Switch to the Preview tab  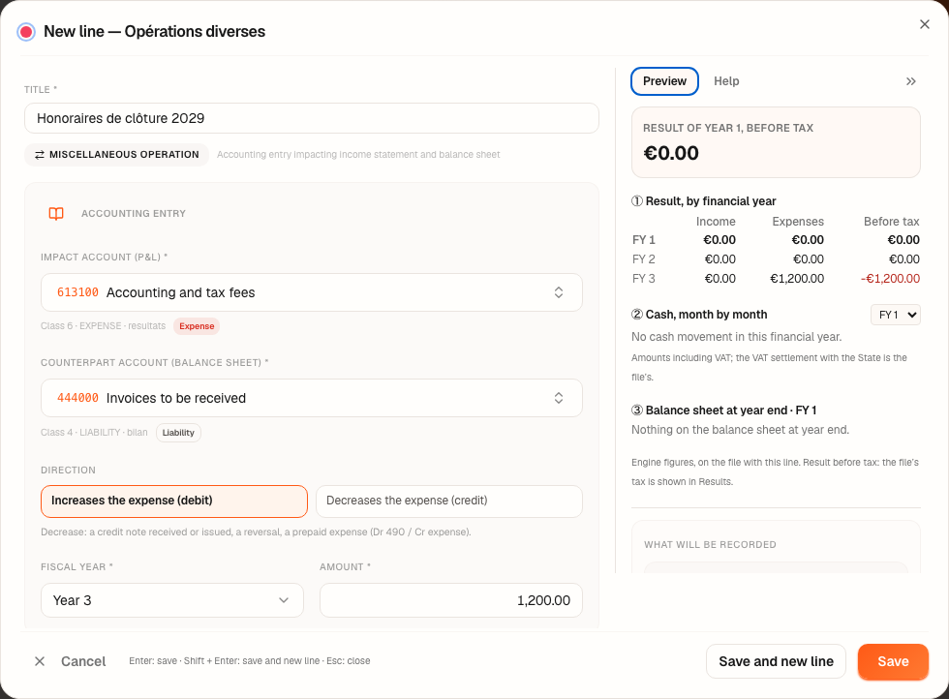point(664,81)
